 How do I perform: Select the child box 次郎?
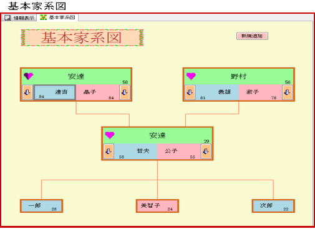(273, 206)
